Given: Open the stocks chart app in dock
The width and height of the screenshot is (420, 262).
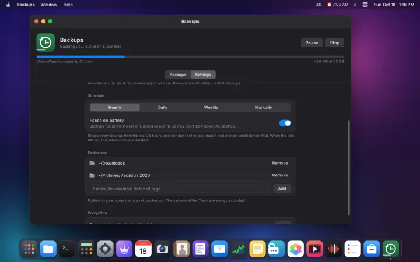Looking at the screenshot, I should (239, 249).
